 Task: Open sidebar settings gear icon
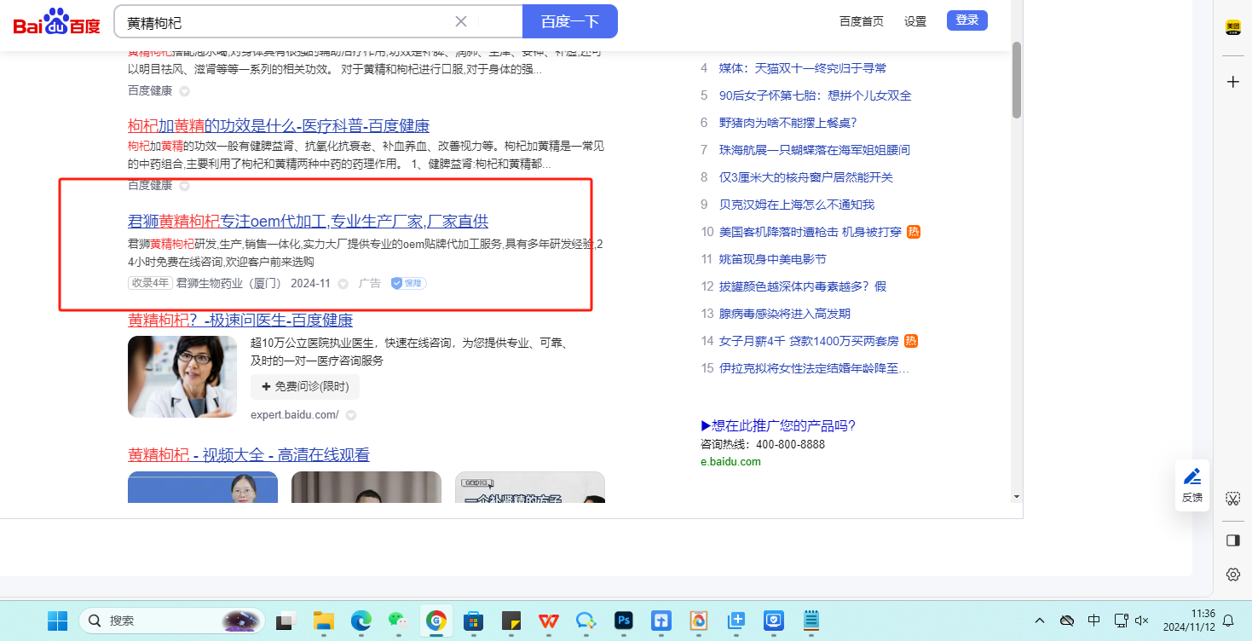click(1232, 575)
